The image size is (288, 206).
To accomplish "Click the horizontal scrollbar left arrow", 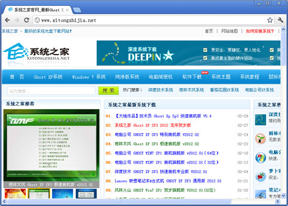I will coord(4,201).
